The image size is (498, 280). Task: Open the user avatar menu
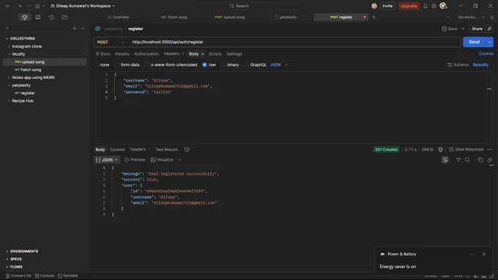coord(443,6)
